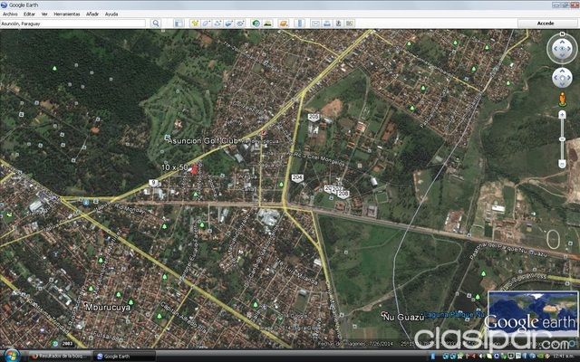Click the zoom slider track
This screenshot has height=362, width=580.
[562, 139]
